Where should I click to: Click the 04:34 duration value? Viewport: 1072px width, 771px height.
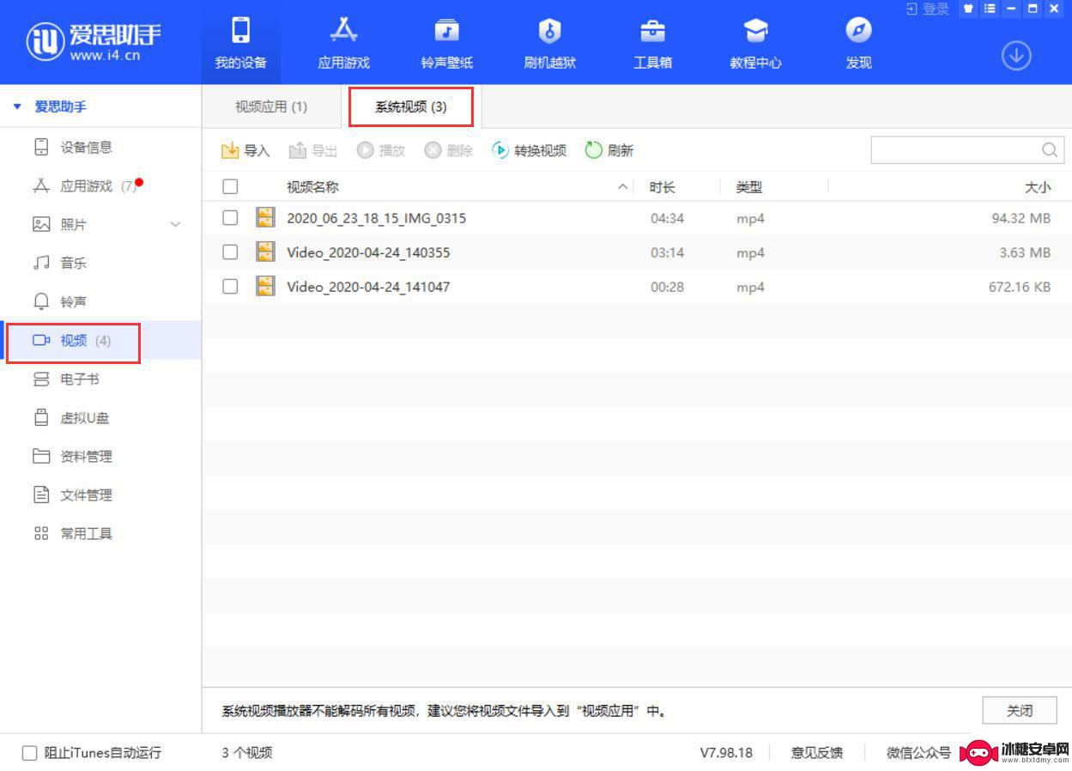click(x=667, y=218)
